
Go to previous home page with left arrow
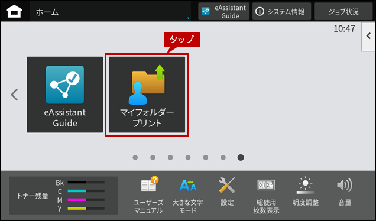[x=14, y=95]
